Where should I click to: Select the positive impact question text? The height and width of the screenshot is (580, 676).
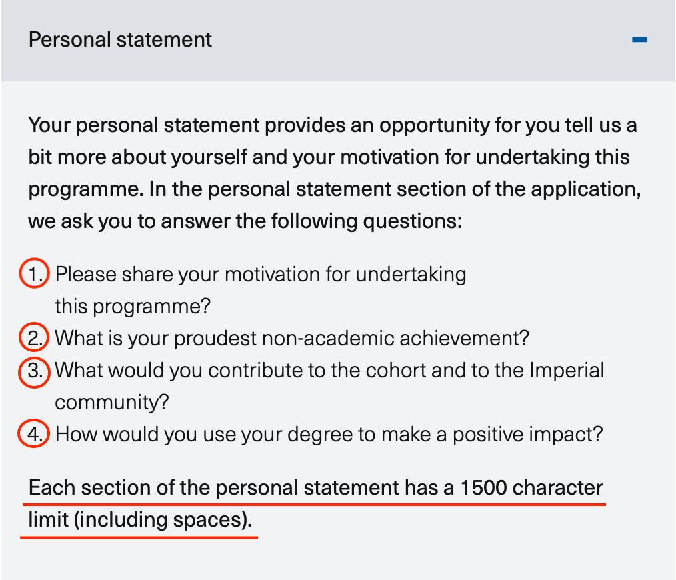point(329,434)
